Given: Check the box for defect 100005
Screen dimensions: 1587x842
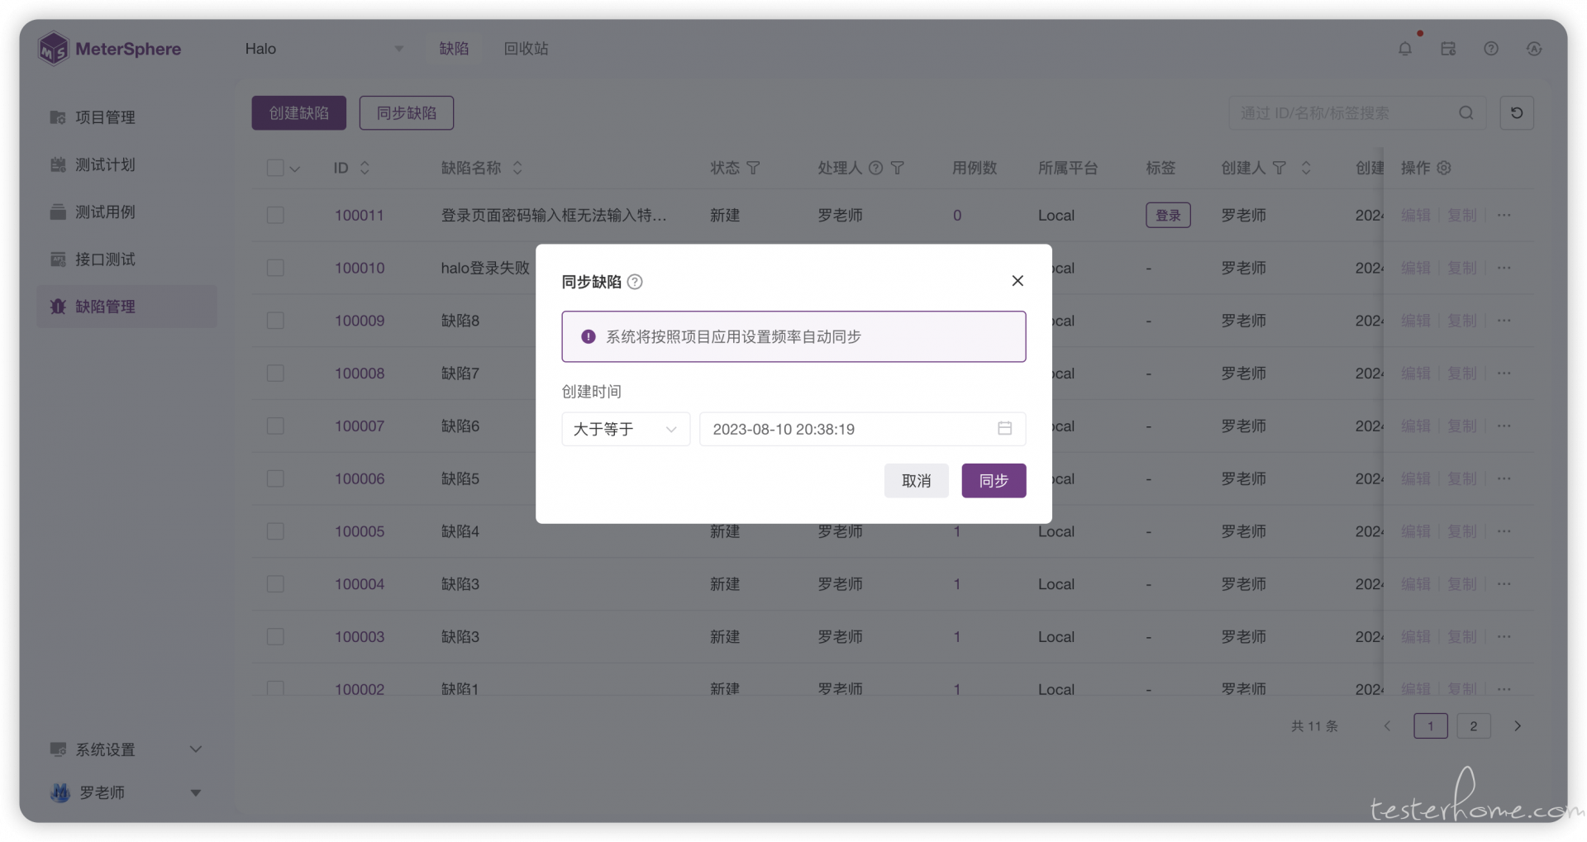Looking at the screenshot, I should pos(275,531).
